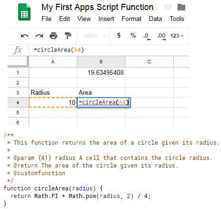Open the Edit menu
The width and height of the screenshot is (221, 209).
64,19
